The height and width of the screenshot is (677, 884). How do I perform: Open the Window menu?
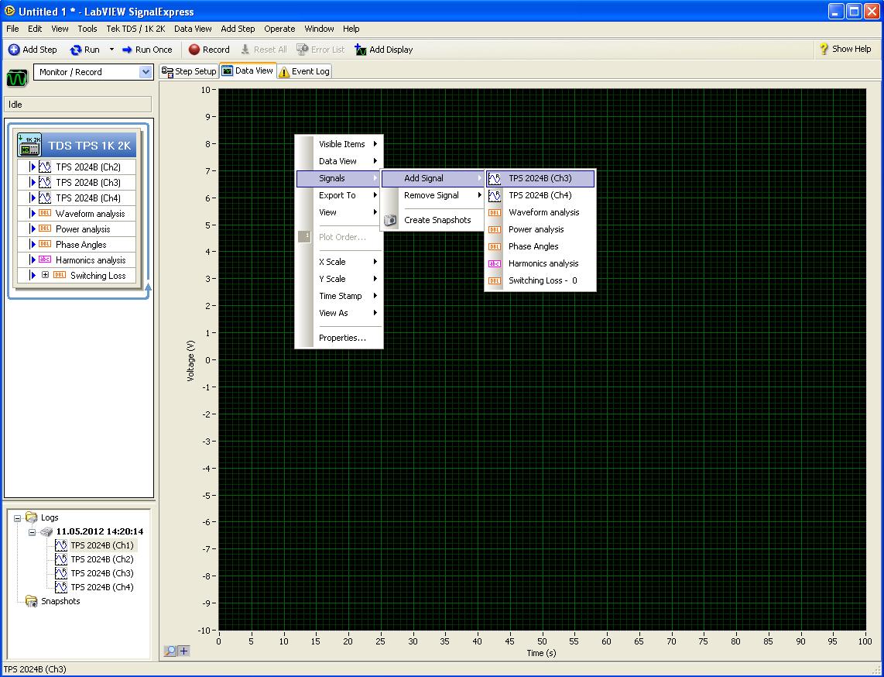pos(319,29)
